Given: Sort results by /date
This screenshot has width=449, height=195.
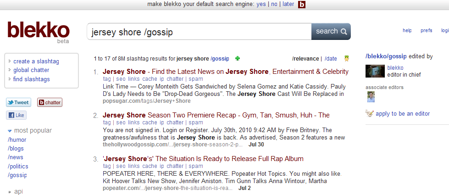Looking at the screenshot, I should (331, 59).
